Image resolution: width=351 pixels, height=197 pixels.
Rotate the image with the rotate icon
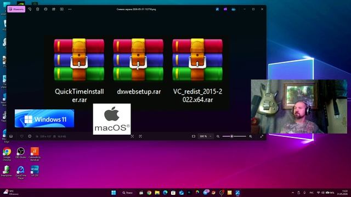coord(30,9)
